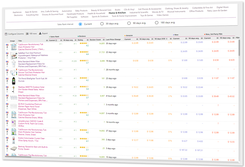
Task: Click the US flag icon in the SafeRest row
Action: click(x=7, y=53)
